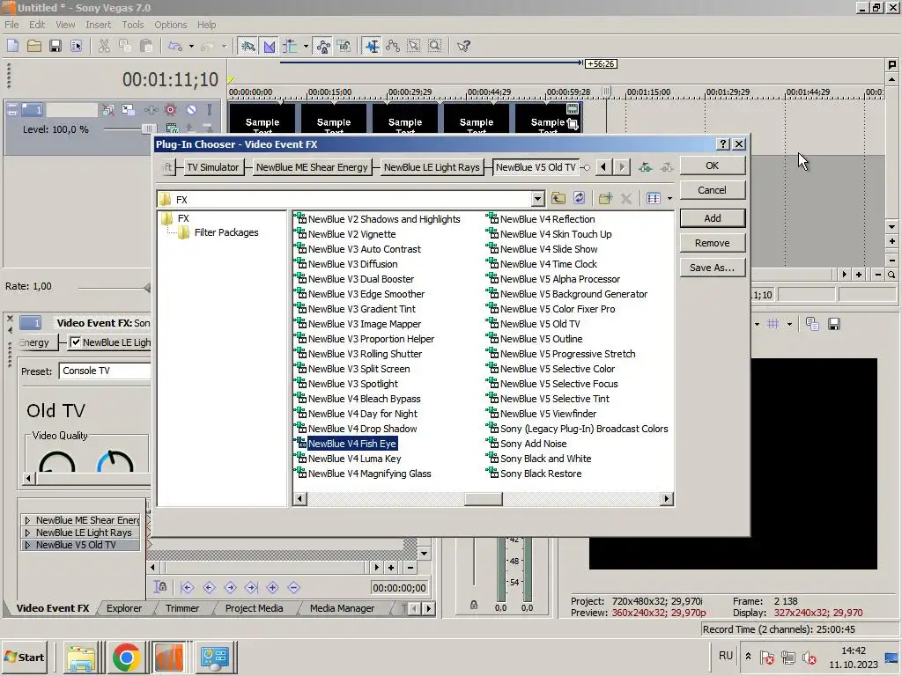The height and width of the screenshot is (676, 902).
Task: Click the Overlays grid icon in preview
Action: pos(773,324)
